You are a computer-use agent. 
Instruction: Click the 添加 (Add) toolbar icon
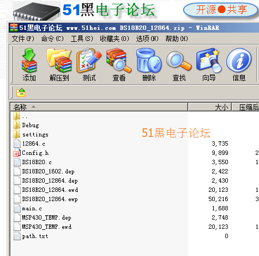(29, 60)
